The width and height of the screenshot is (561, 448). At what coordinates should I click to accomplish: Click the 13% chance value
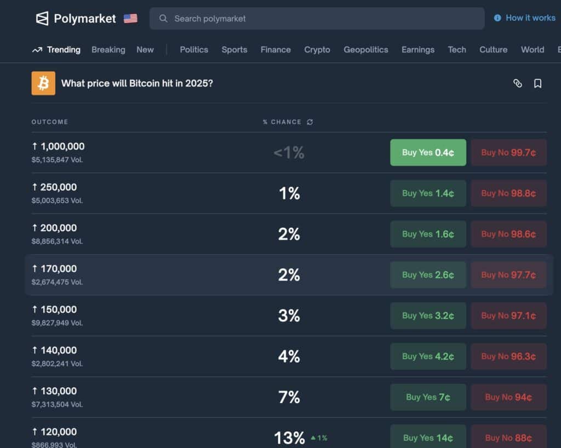coord(289,438)
